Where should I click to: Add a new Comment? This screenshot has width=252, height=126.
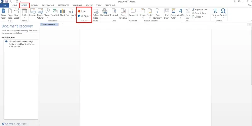pos(133,13)
